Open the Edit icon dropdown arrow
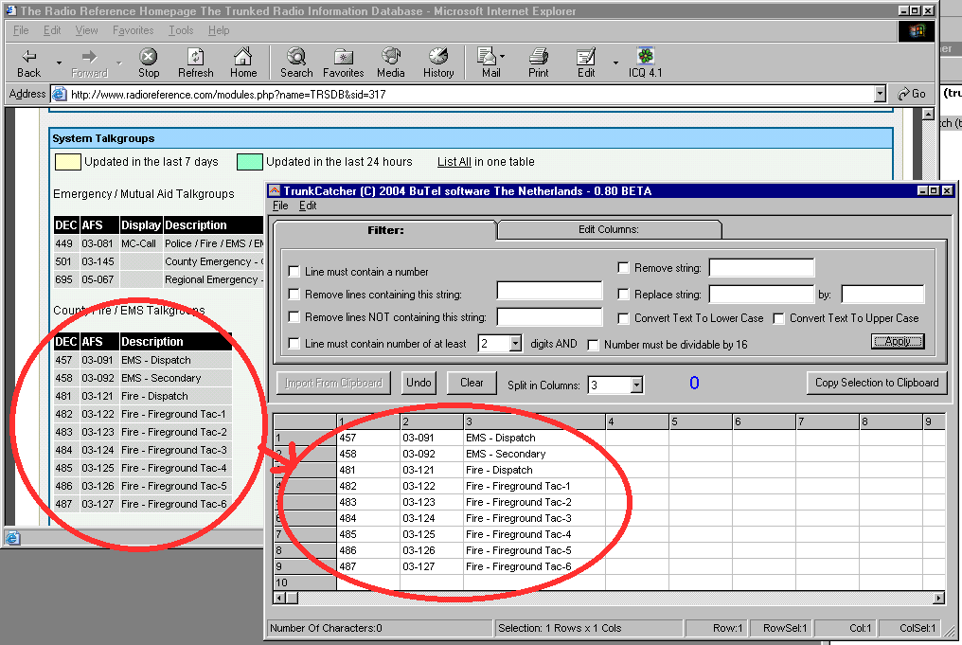The height and width of the screenshot is (645, 962). point(615,62)
